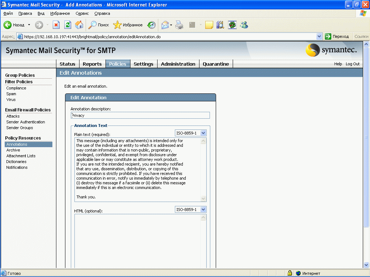The image size is (370, 277).
Task: Open Attacks firewall policies
Action: pos(13,116)
